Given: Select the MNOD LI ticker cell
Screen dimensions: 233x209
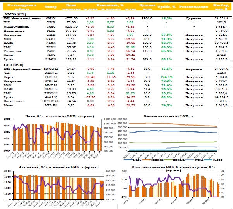Looking at the screenshot, I should tap(51, 69).
